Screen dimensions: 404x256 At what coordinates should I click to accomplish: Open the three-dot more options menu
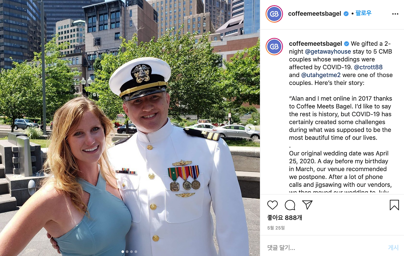(395, 14)
